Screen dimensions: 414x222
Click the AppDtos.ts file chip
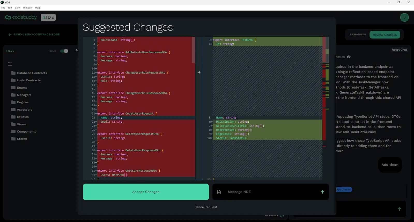[x=344, y=189]
